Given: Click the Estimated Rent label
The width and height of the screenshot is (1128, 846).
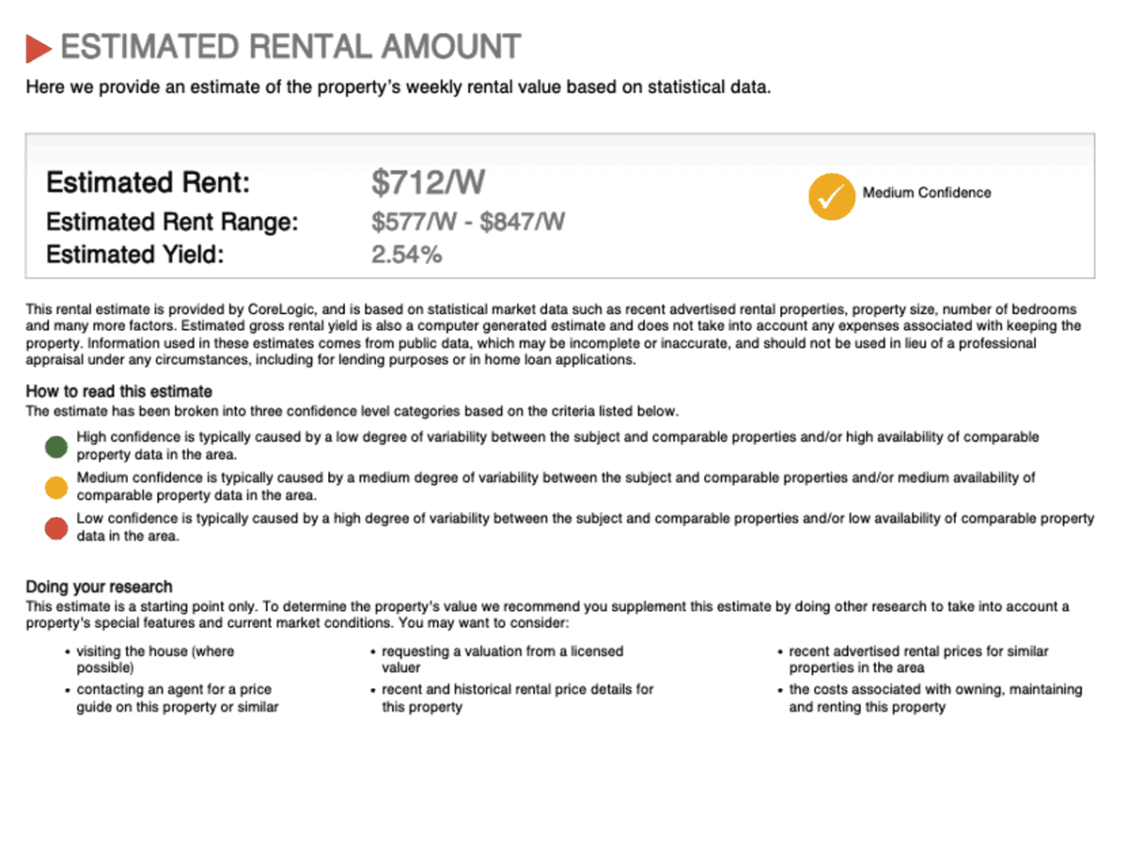Looking at the screenshot, I should pyautogui.click(x=149, y=182).
